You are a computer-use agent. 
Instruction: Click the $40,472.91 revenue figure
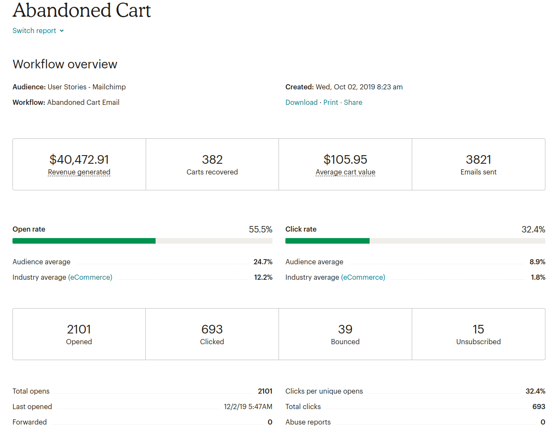point(79,159)
